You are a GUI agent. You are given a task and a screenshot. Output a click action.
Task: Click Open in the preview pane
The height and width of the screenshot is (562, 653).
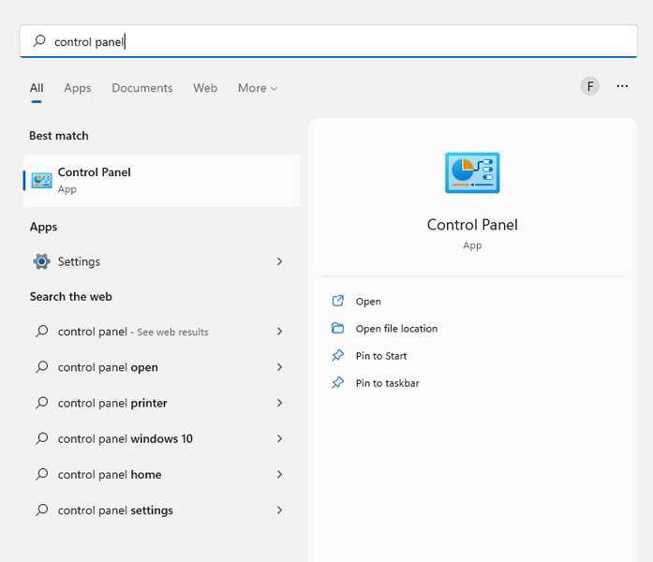[368, 301]
